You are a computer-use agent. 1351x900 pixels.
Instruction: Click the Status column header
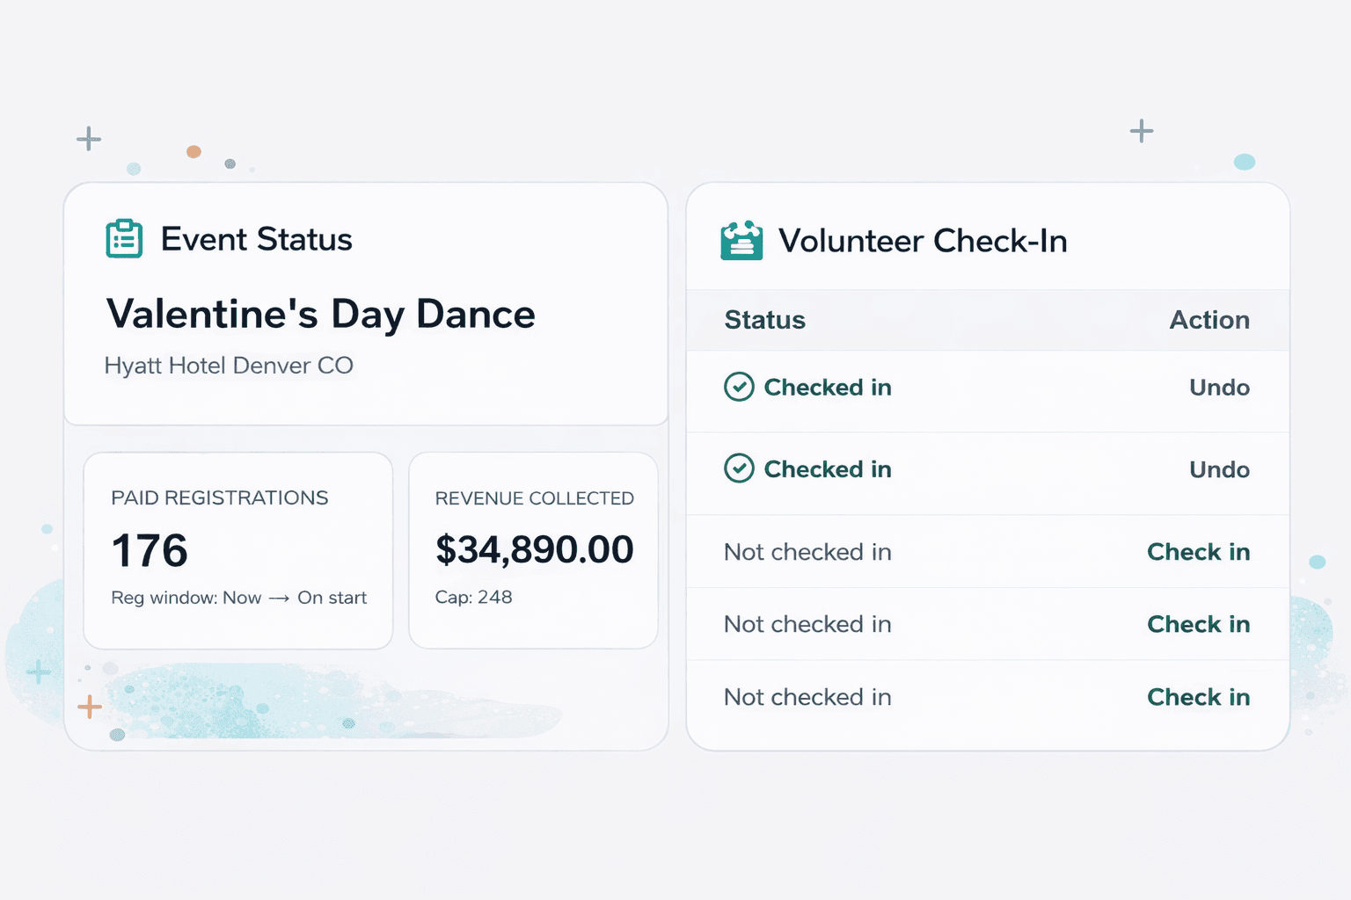[x=764, y=320]
